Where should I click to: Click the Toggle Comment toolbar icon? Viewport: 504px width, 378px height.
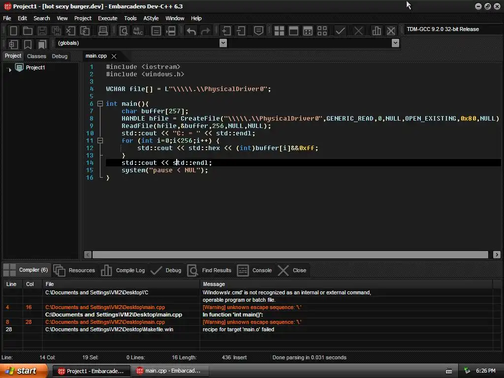click(x=259, y=31)
